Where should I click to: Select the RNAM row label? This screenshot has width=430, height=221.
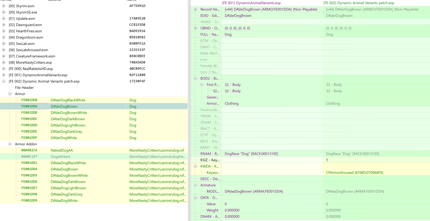210,154
